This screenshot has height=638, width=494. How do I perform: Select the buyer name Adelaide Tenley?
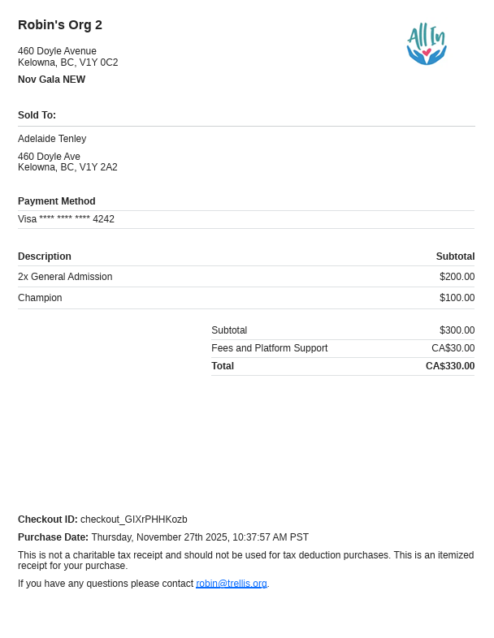(52, 139)
